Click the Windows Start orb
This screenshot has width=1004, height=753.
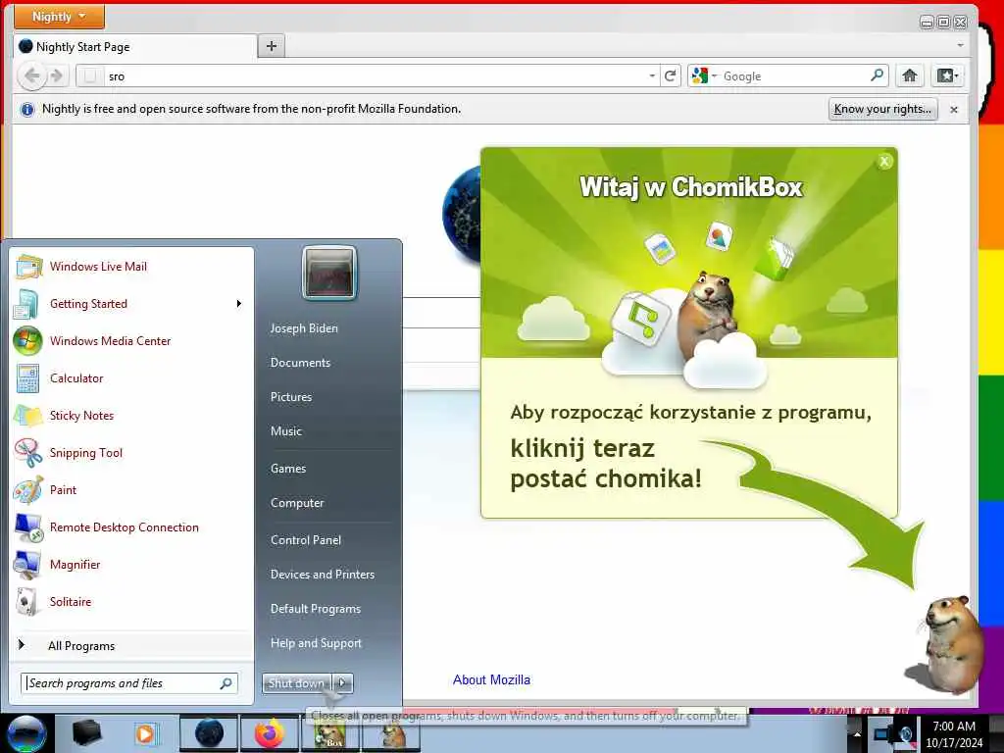(26, 733)
